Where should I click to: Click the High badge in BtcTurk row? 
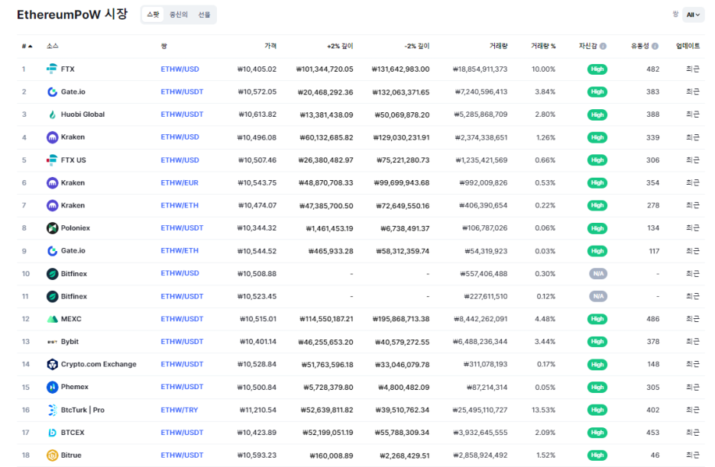click(x=597, y=410)
